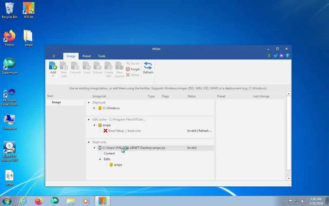Screen dimensions: 329x206
Task: Select the Supermium desktop shortcut
Action: [x=10, y=66]
